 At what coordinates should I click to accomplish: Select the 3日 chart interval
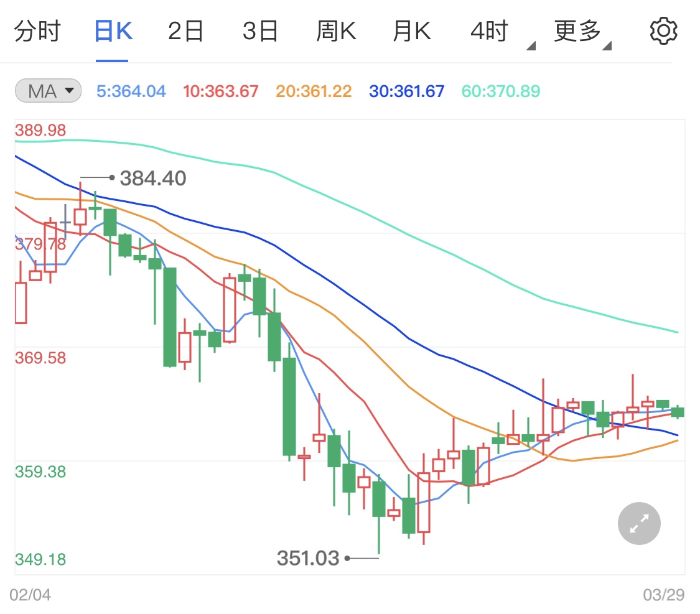click(260, 30)
